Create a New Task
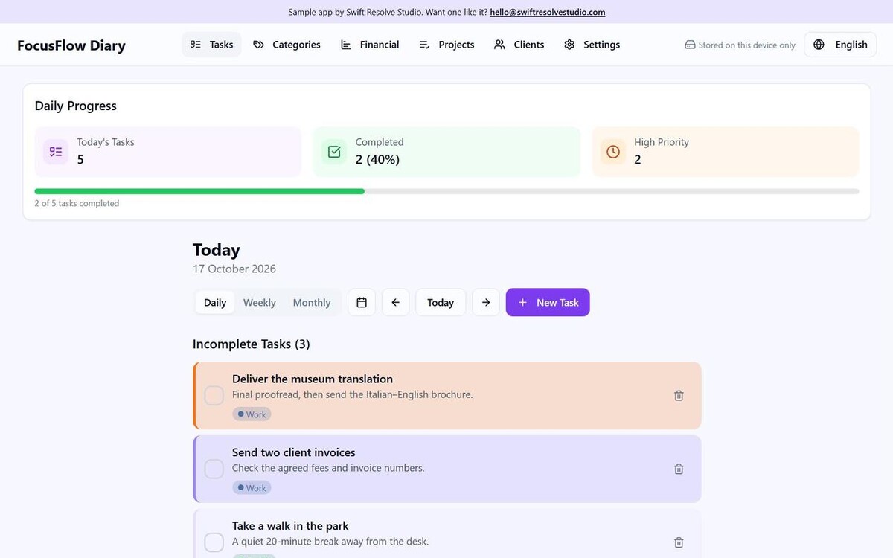 (548, 302)
